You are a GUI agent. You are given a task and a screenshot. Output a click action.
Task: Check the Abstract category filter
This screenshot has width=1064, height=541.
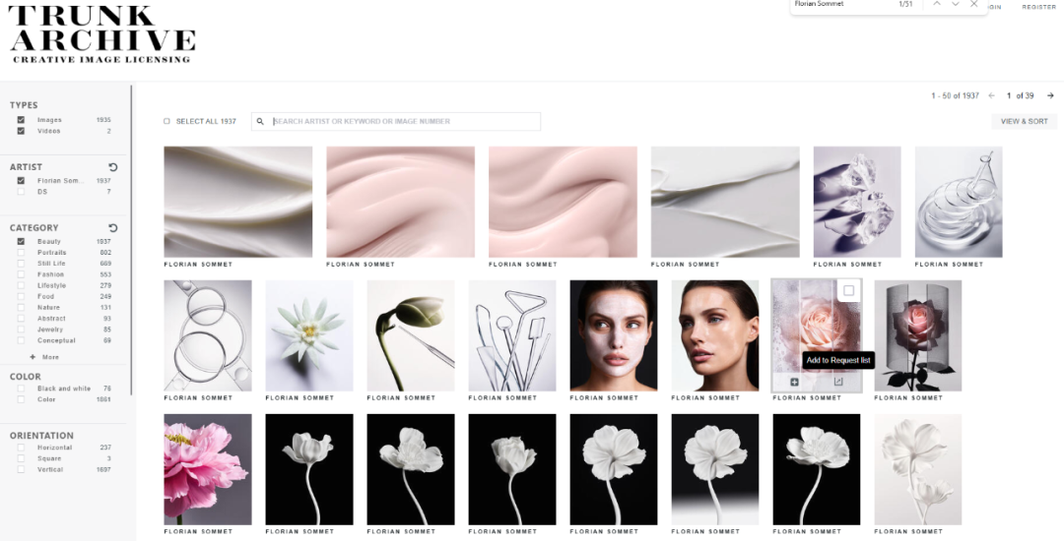[21, 319]
